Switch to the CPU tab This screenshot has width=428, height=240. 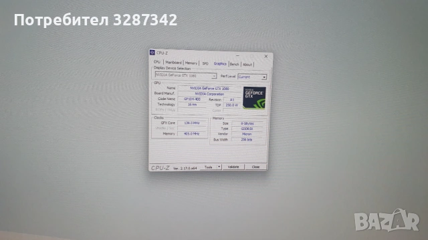(x=157, y=62)
